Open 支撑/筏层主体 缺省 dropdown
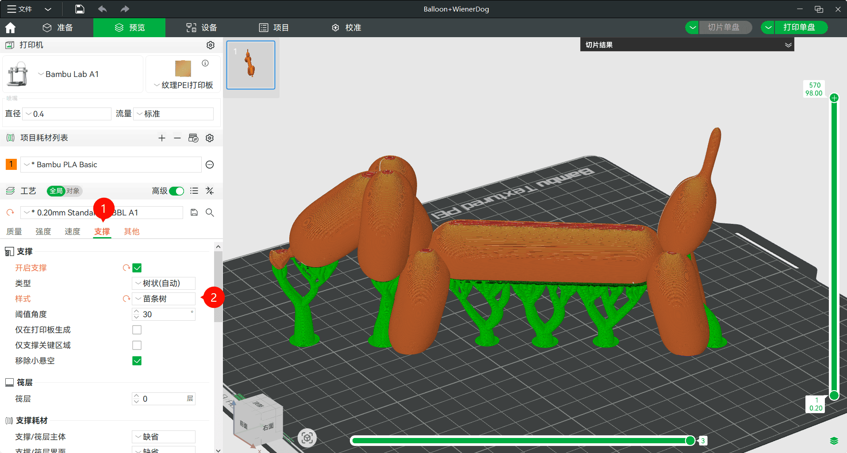Screen dimensions: 847x453 164,437
